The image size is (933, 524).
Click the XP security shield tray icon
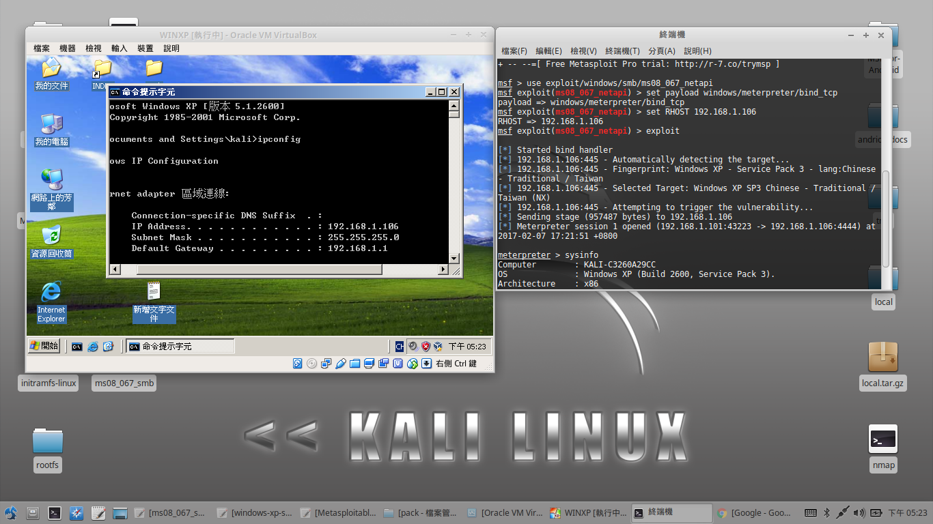click(426, 347)
